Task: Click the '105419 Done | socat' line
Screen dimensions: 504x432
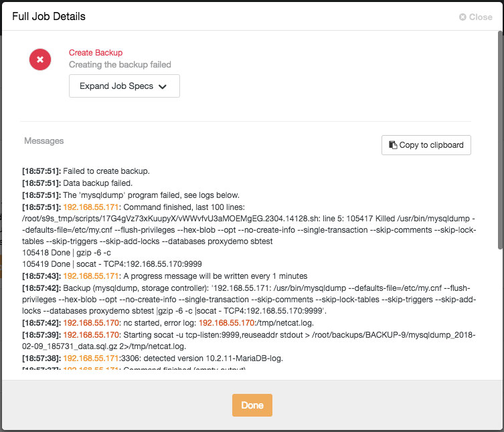Action: (112, 264)
